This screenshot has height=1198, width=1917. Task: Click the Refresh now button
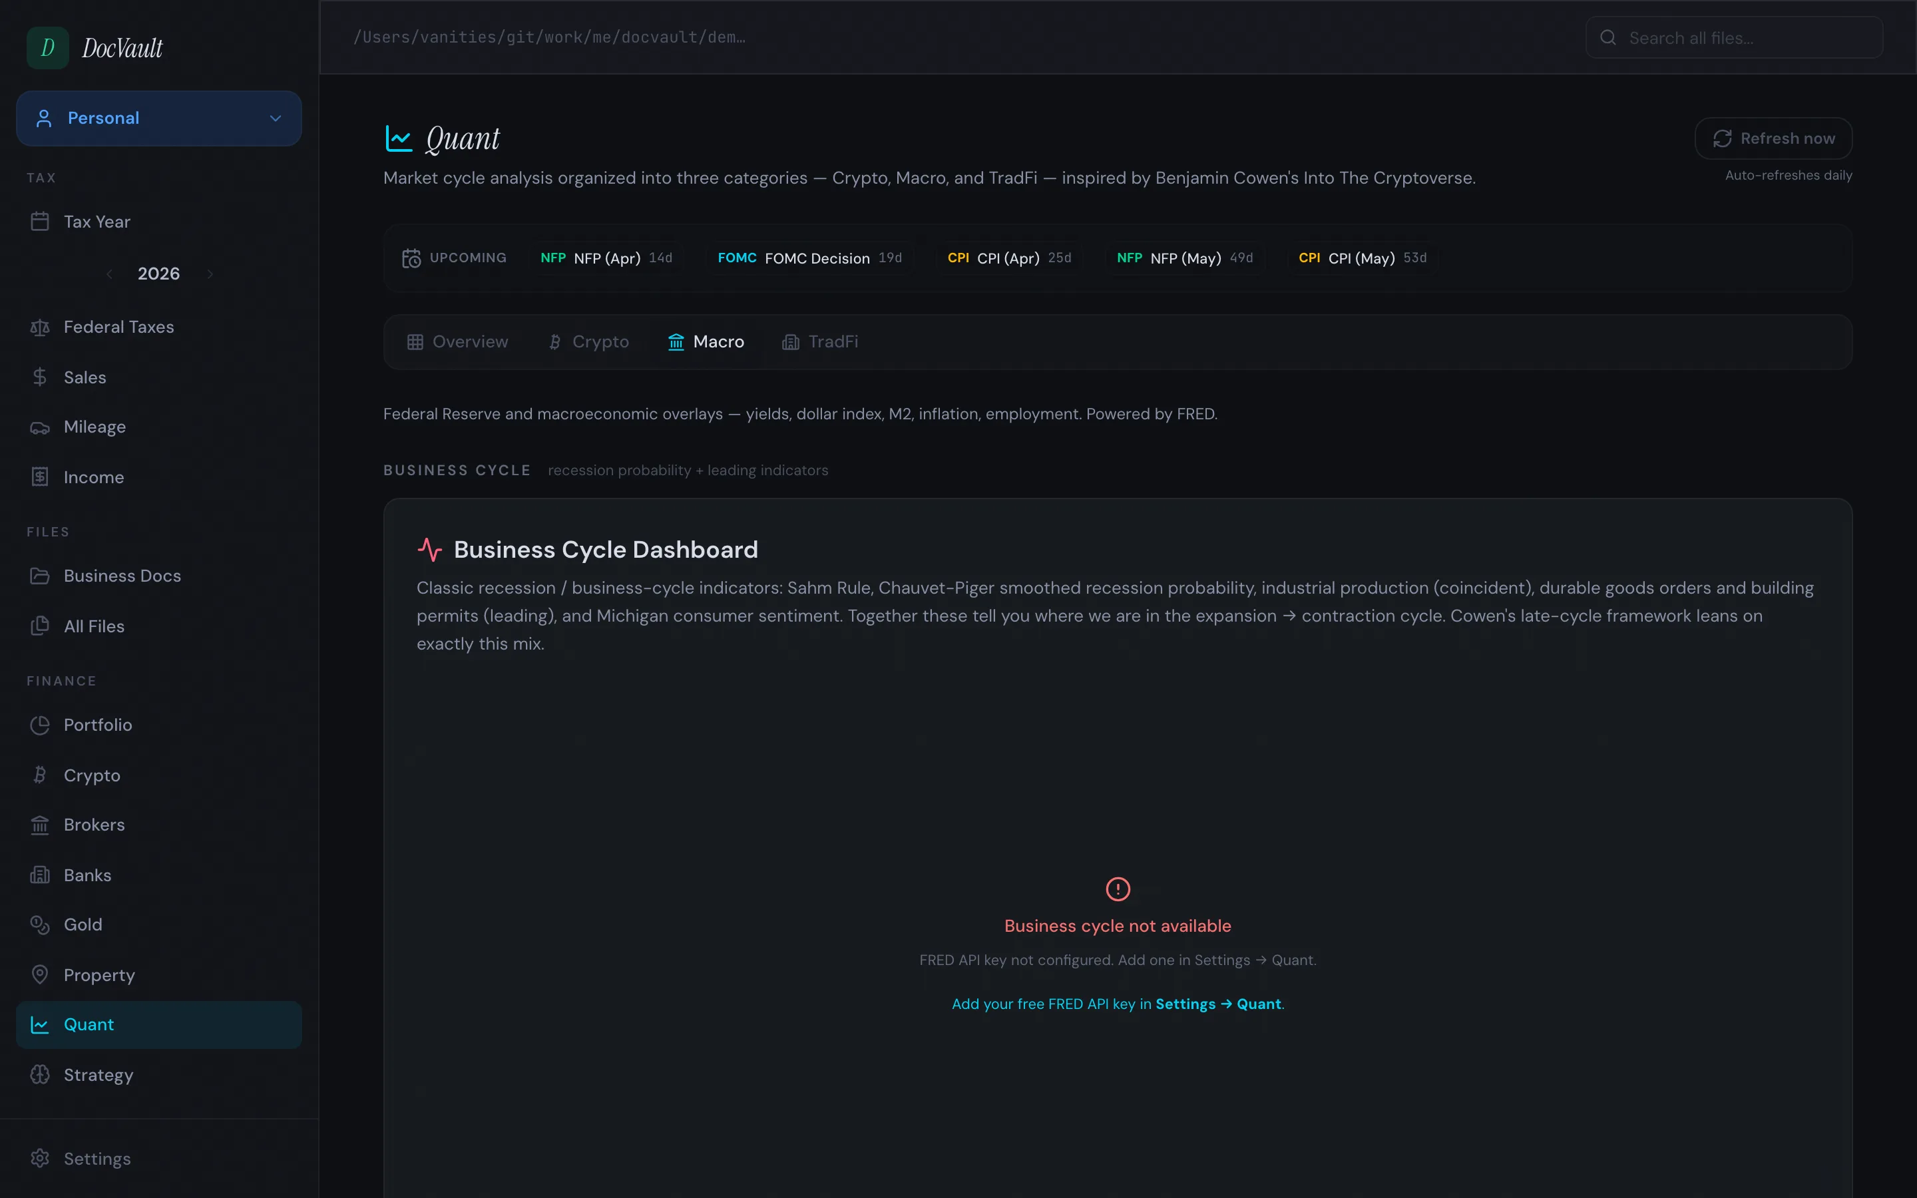[1773, 138]
